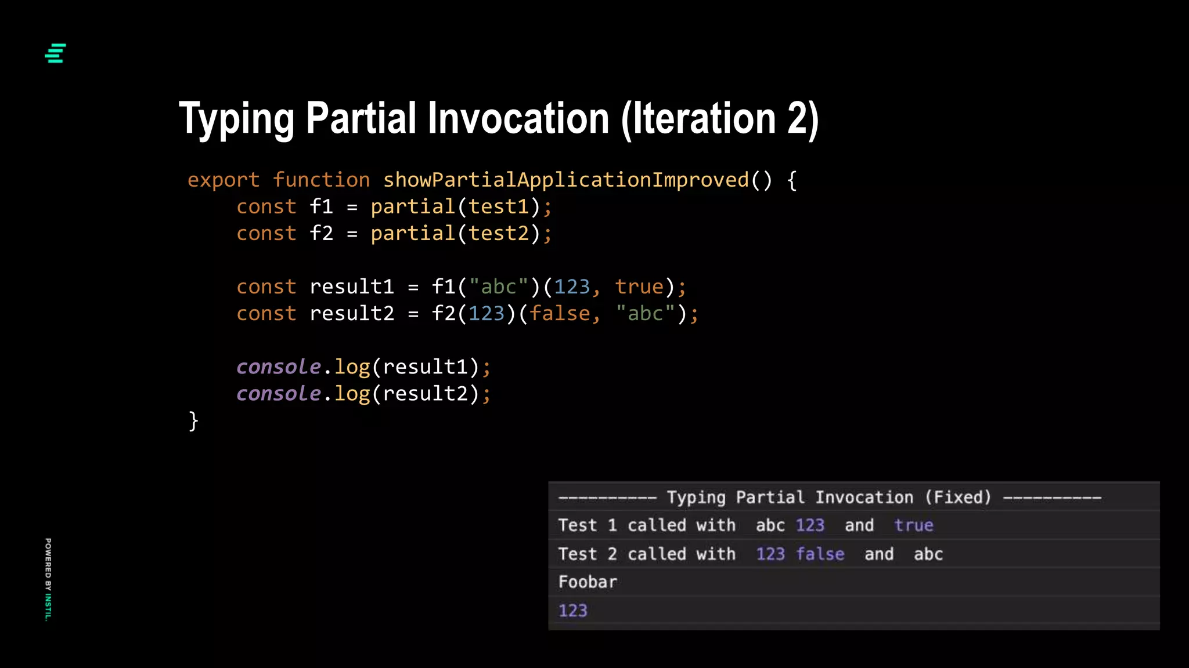Click the 'POWERED BY INSTIL' vertical text
This screenshot has height=668, width=1189.
[x=48, y=579]
